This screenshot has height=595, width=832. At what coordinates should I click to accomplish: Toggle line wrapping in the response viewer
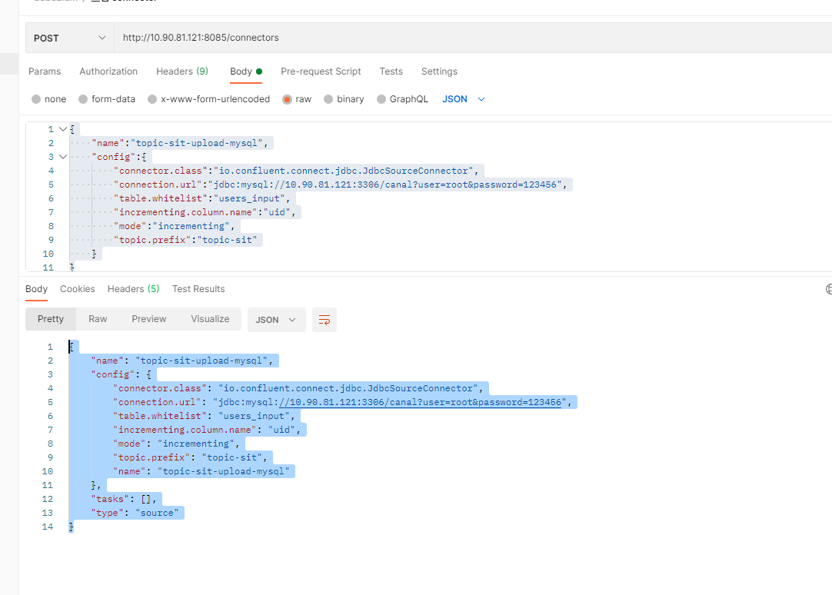tap(324, 319)
